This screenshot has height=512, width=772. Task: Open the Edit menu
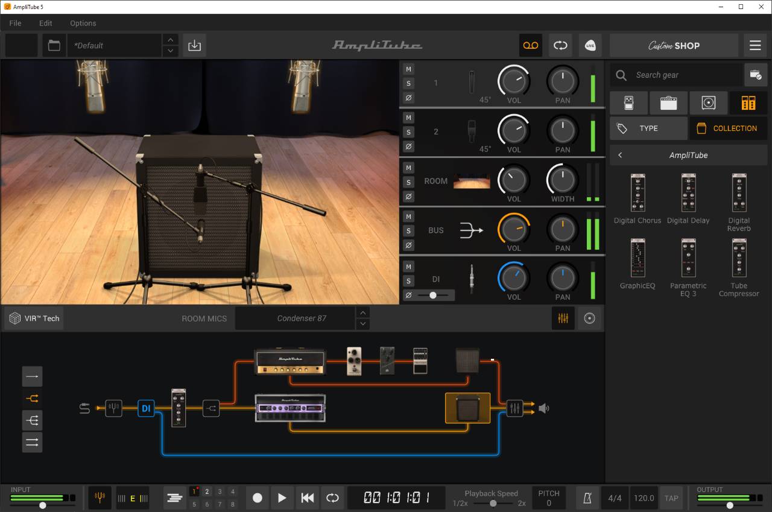tap(46, 23)
